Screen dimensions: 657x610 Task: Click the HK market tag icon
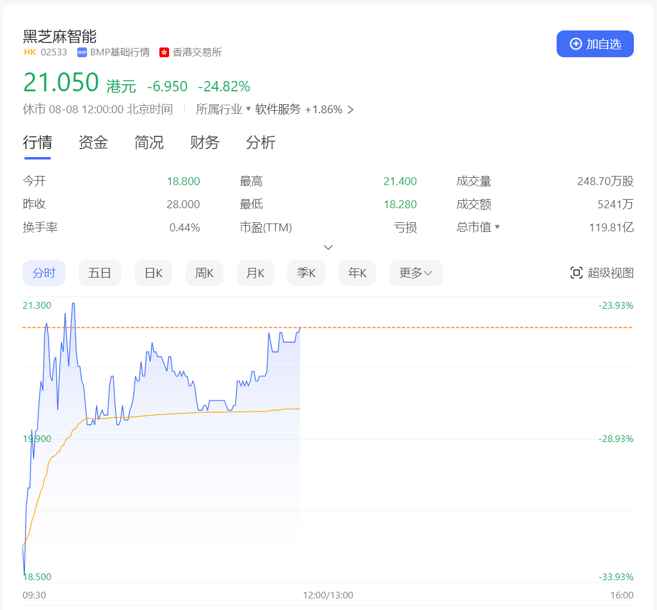coord(30,52)
